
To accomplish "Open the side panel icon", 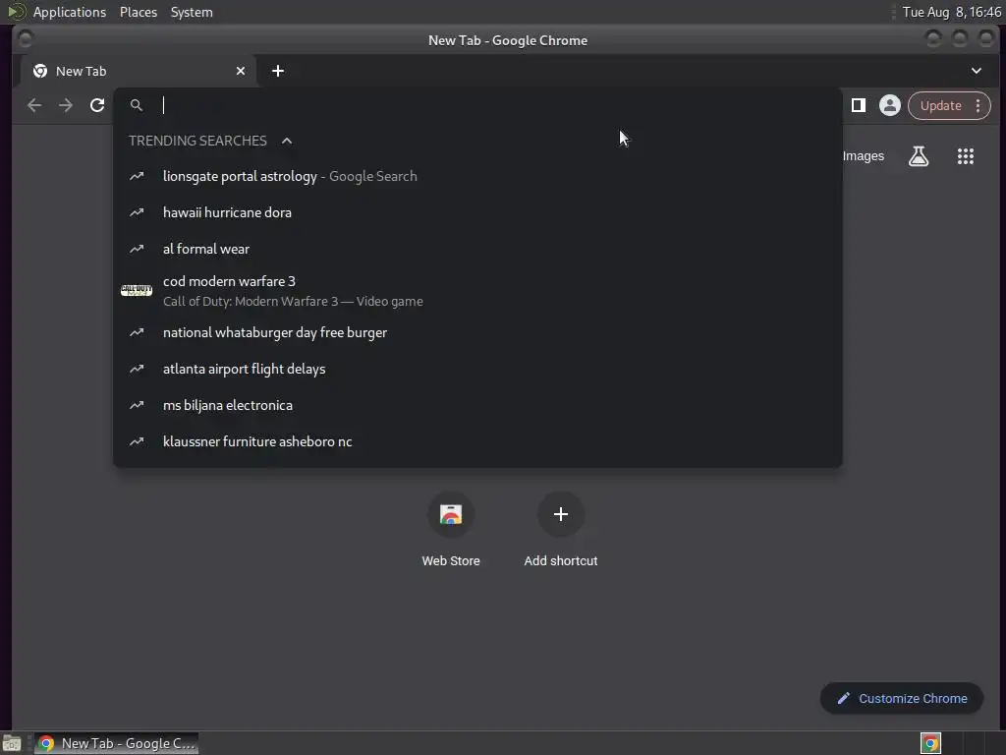I will tap(859, 105).
